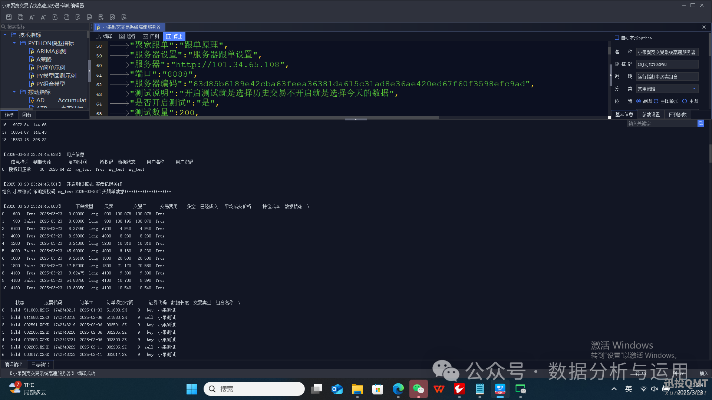
Task: Click the Task View taskbar icon
Action: [x=317, y=389]
